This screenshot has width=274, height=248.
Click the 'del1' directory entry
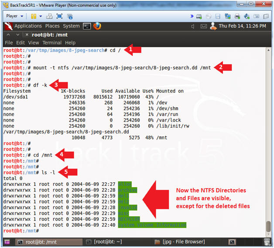point(123,196)
